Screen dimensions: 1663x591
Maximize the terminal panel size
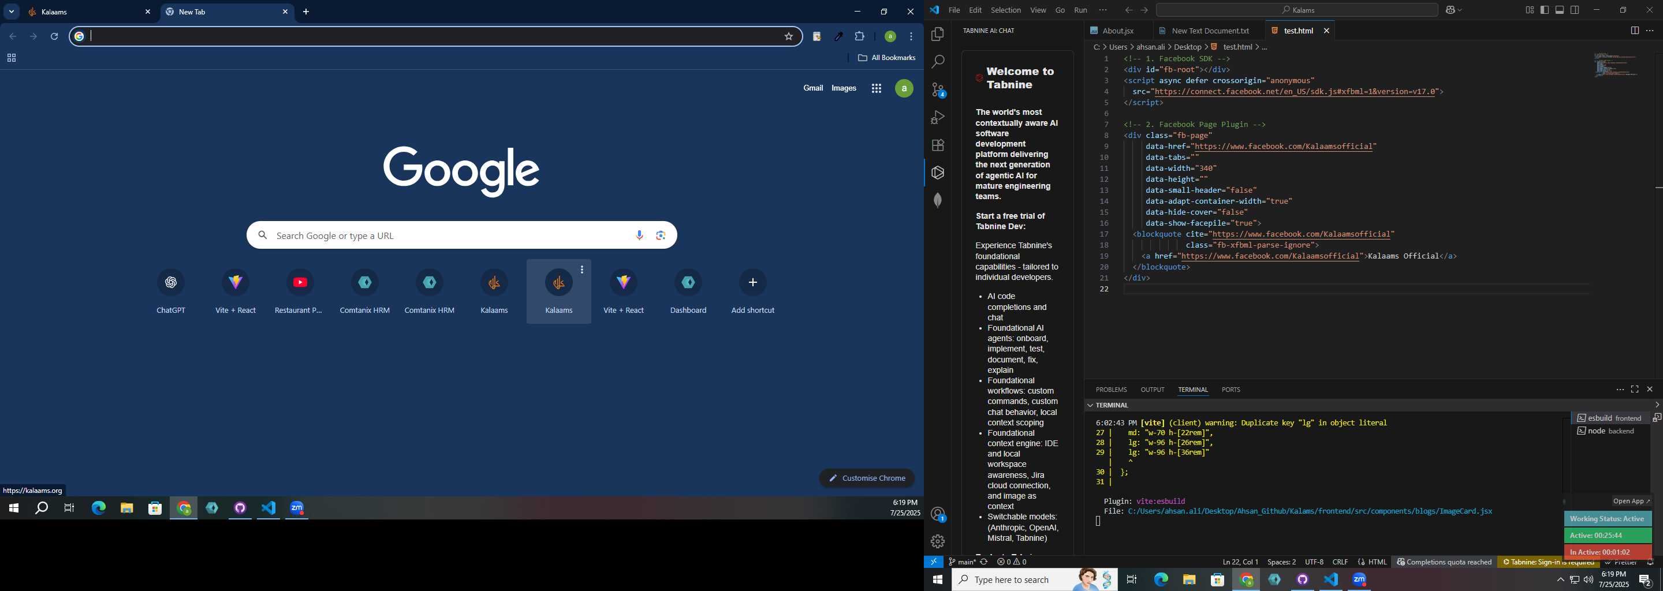pyautogui.click(x=1635, y=390)
